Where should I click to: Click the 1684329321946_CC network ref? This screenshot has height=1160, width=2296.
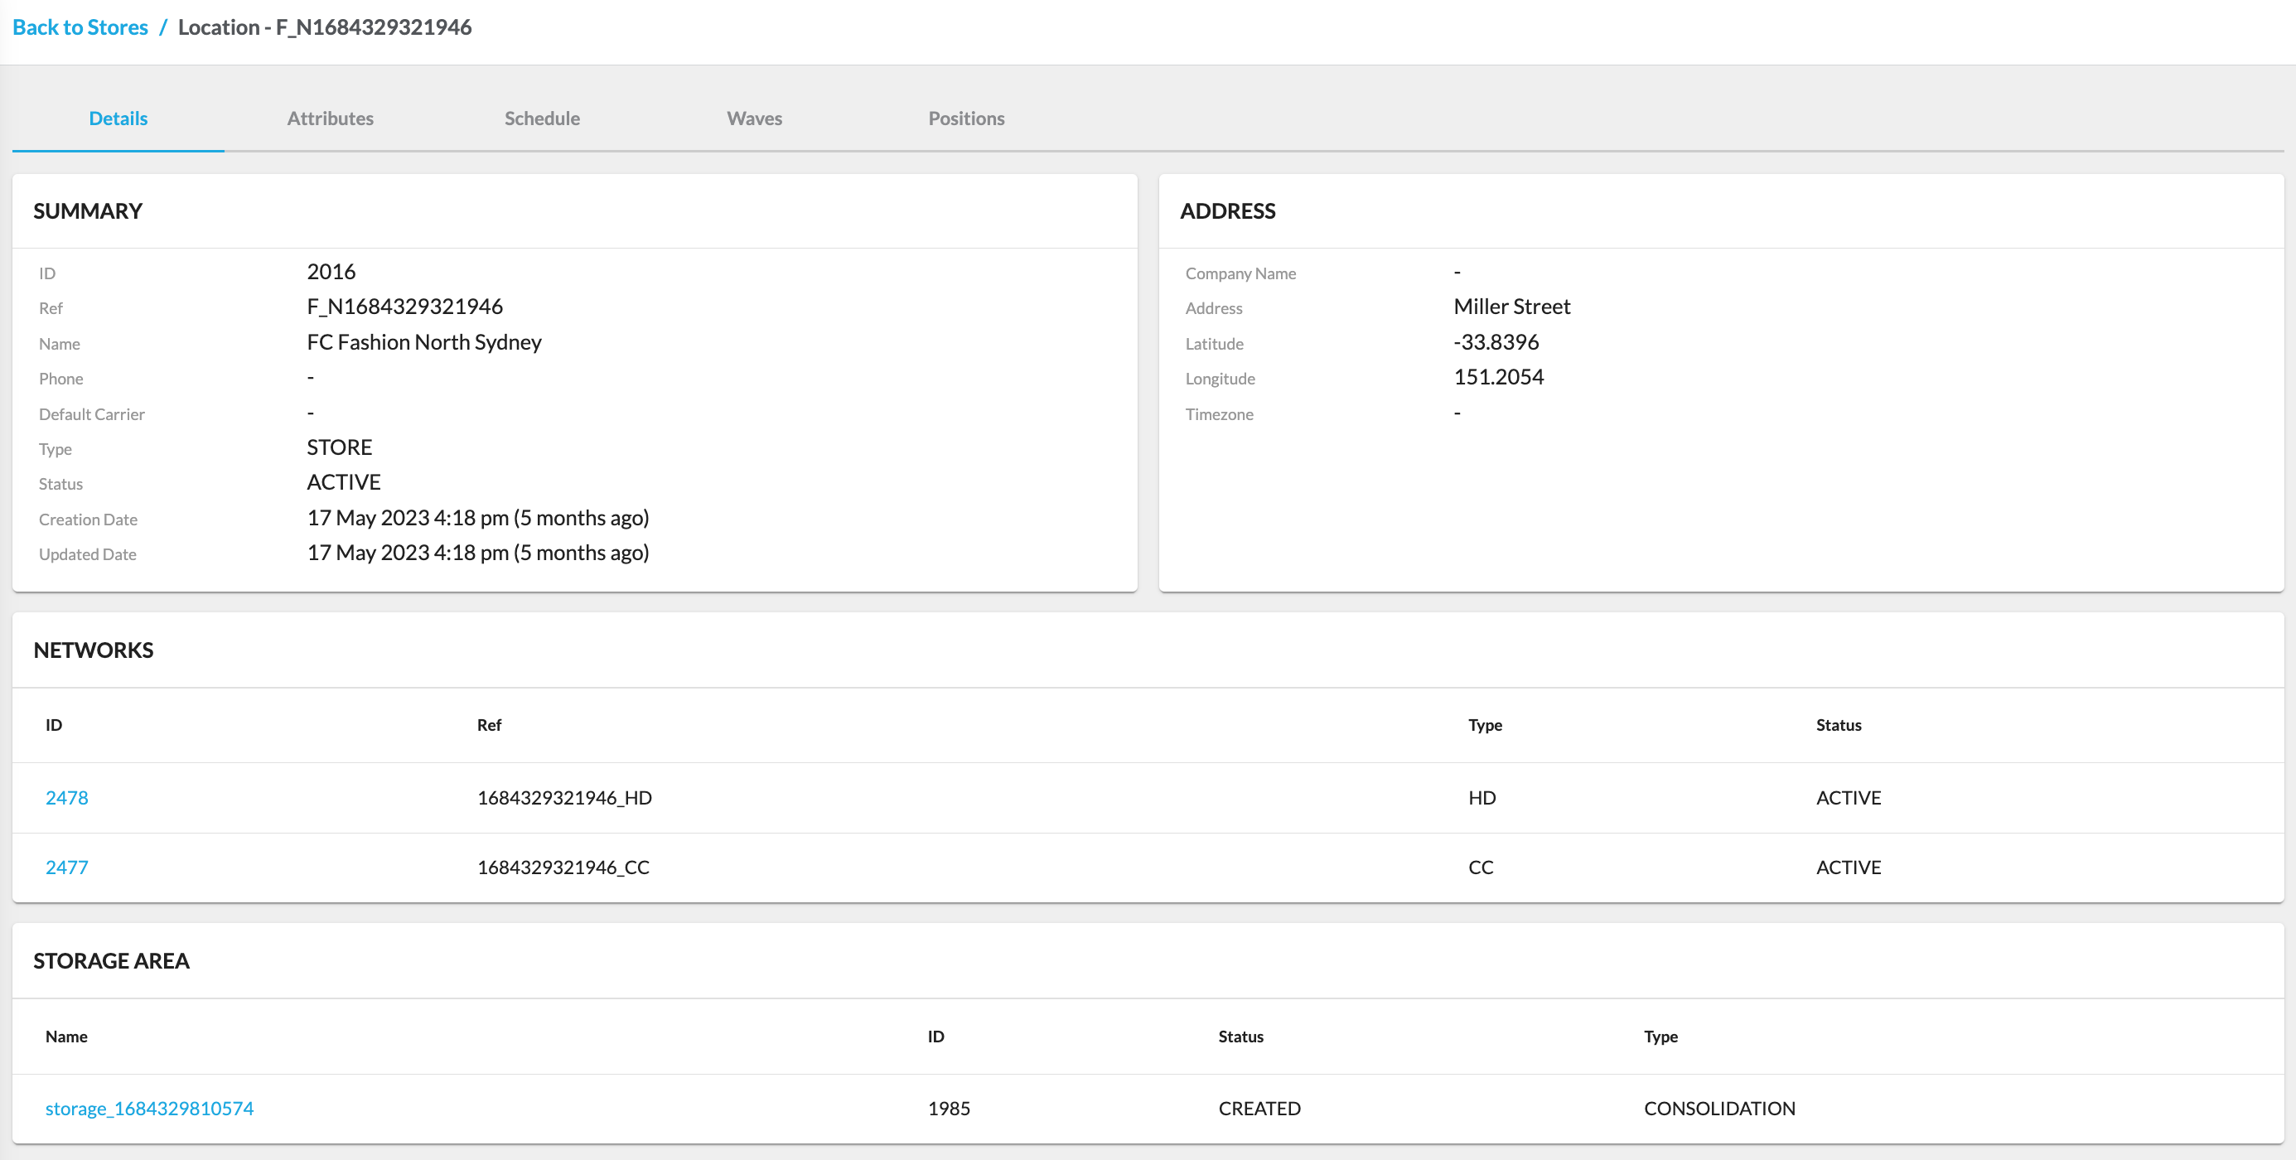click(x=563, y=867)
